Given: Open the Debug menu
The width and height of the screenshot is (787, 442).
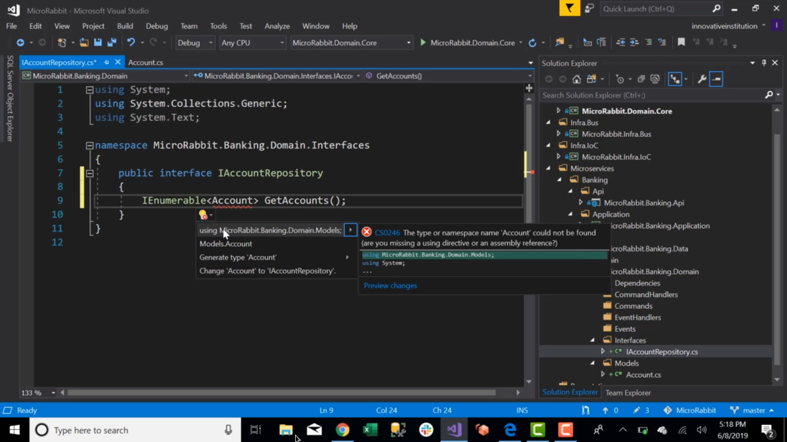Looking at the screenshot, I should click(x=157, y=26).
